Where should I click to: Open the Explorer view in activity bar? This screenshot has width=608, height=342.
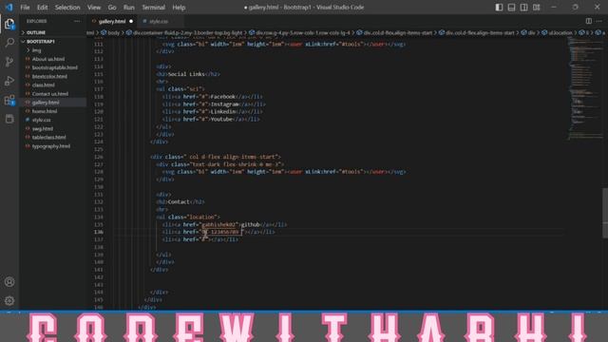click(x=9, y=25)
